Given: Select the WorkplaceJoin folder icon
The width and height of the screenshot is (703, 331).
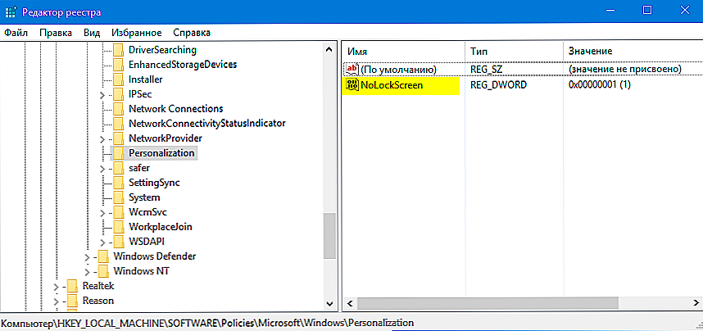Looking at the screenshot, I should point(118,227).
